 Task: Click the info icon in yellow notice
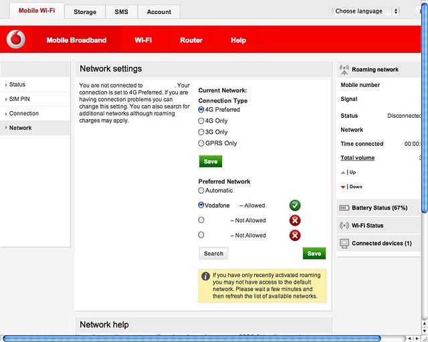point(205,276)
